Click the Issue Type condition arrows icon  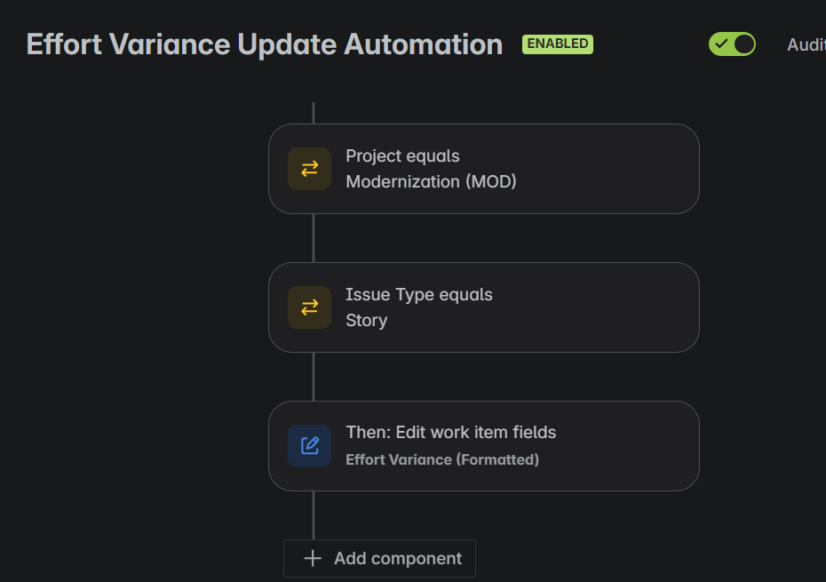(x=309, y=307)
